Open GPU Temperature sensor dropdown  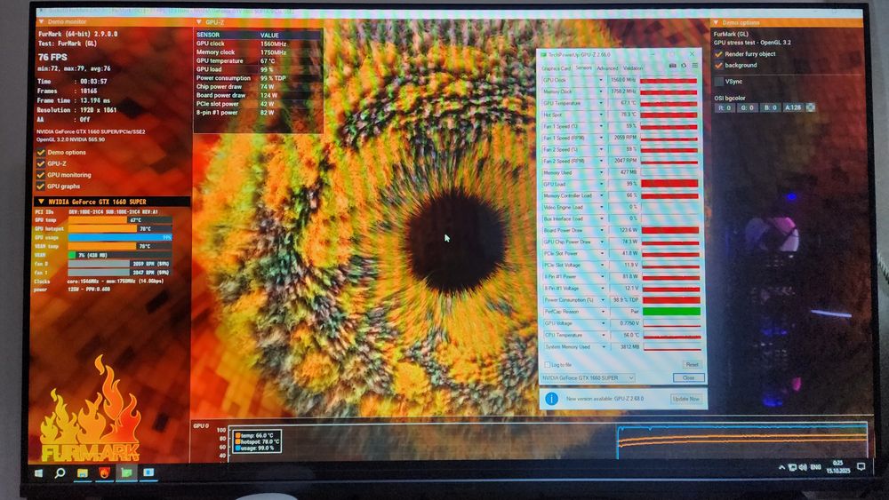click(x=601, y=104)
